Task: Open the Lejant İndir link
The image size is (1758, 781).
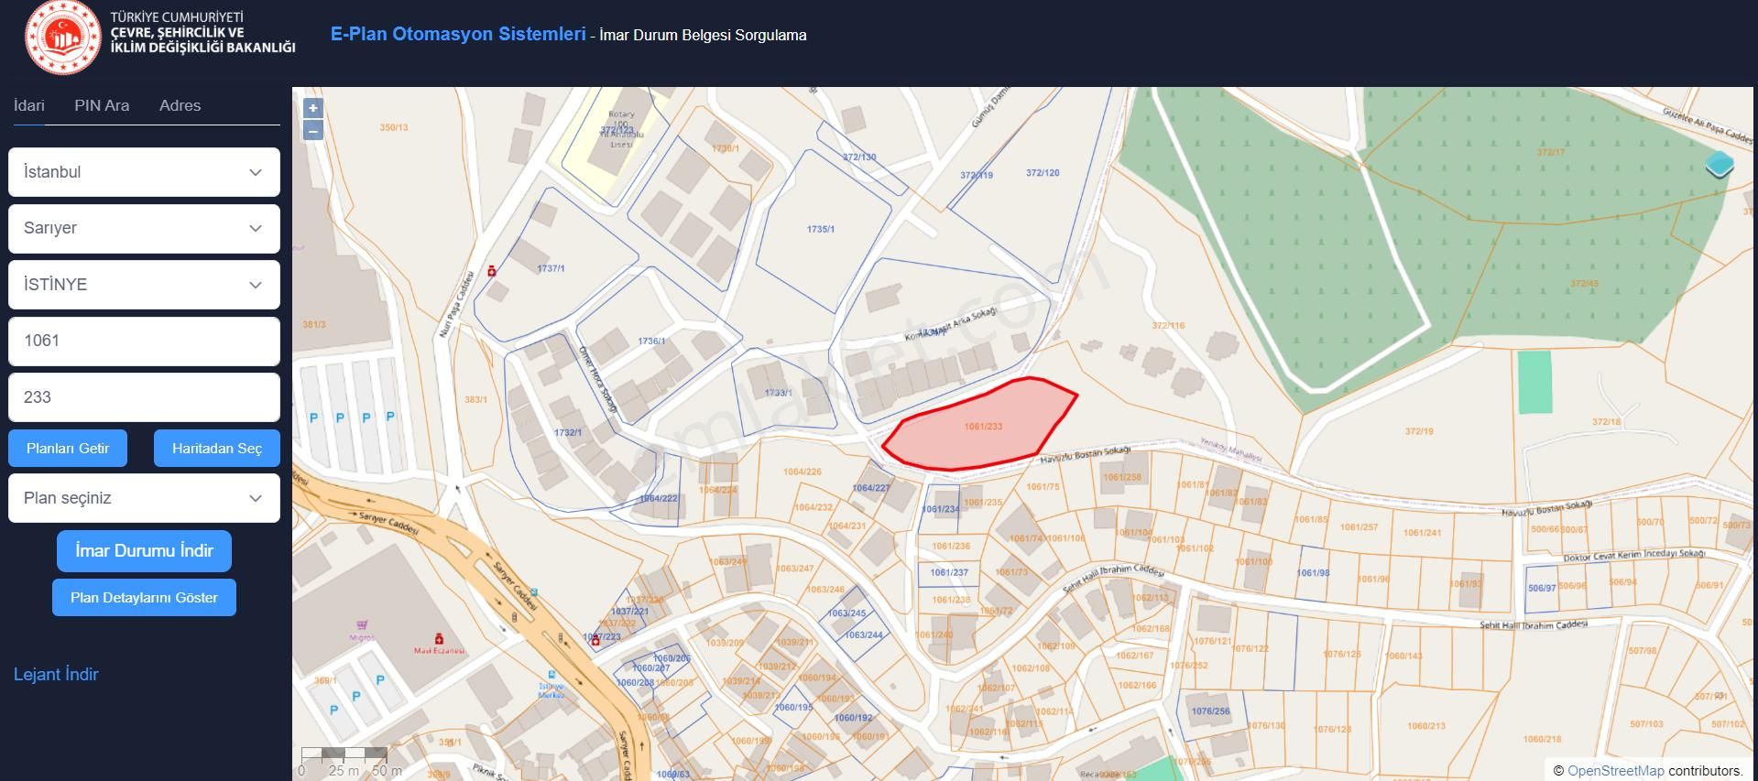Action: (x=56, y=675)
